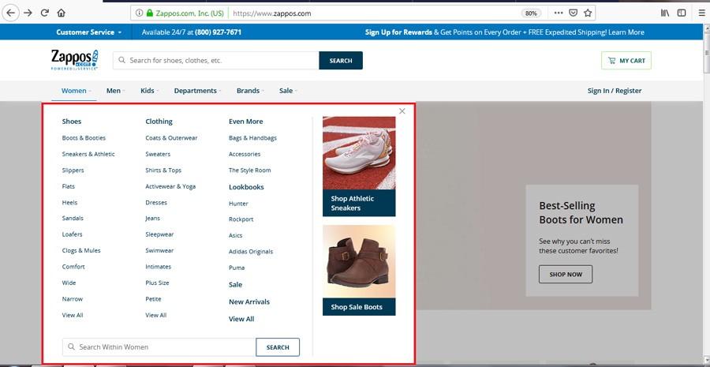Click the MY CART button
The height and width of the screenshot is (367, 710).
(626, 61)
